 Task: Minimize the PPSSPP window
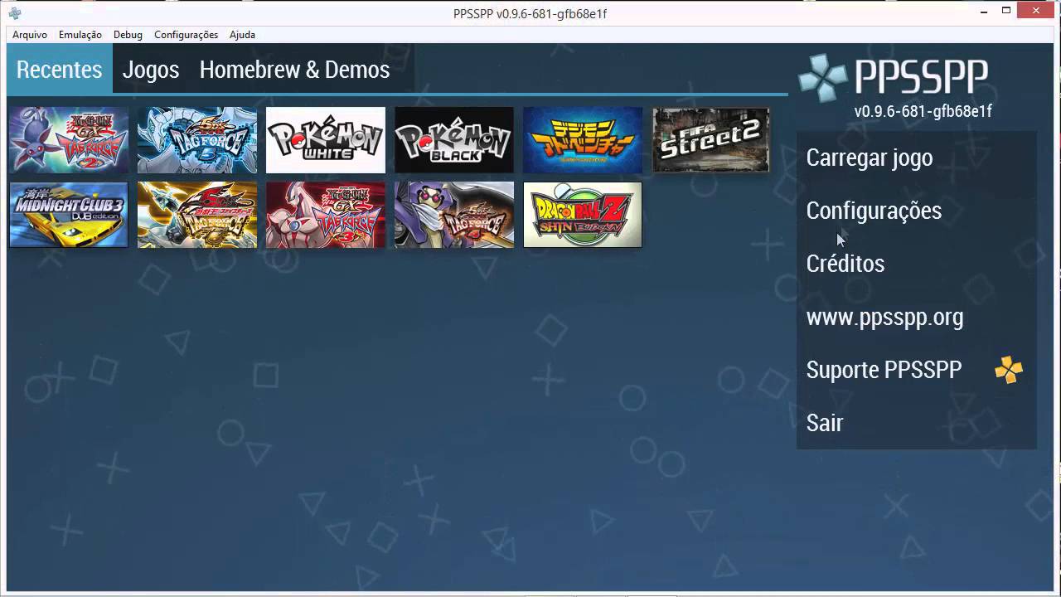pos(984,12)
